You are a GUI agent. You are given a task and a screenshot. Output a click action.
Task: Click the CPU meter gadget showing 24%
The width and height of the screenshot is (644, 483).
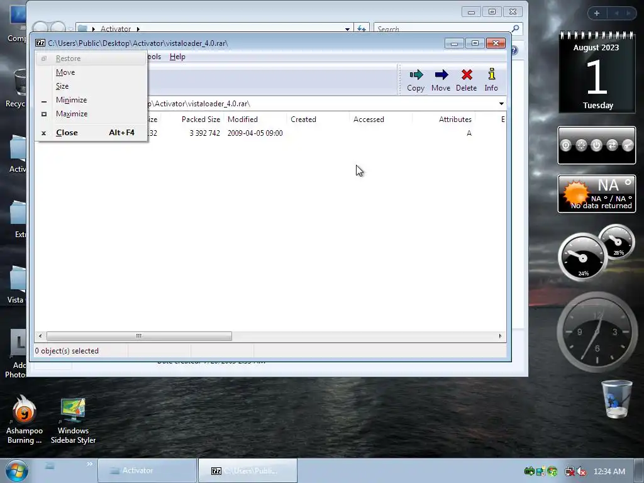coord(582,257)
